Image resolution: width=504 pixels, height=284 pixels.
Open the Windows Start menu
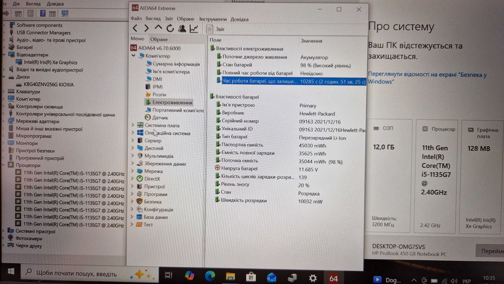(11, 271)
